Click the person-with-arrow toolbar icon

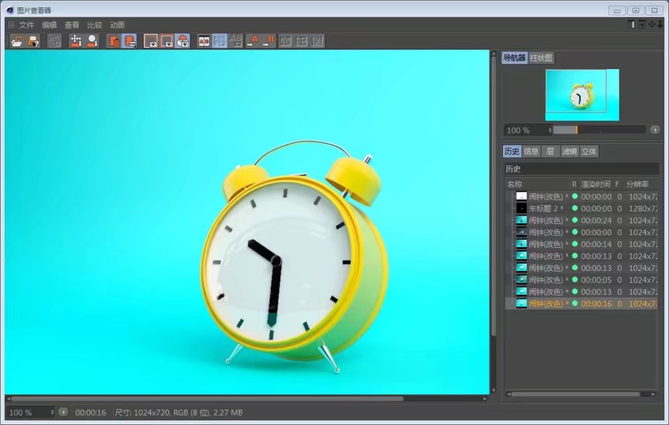tap(92, 41)
